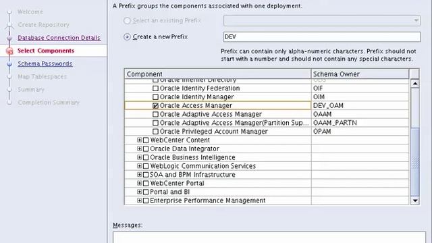Screen dimensions: 432x243
Task: Expand the Oracle Business Intelligence node
Action: 140,157
